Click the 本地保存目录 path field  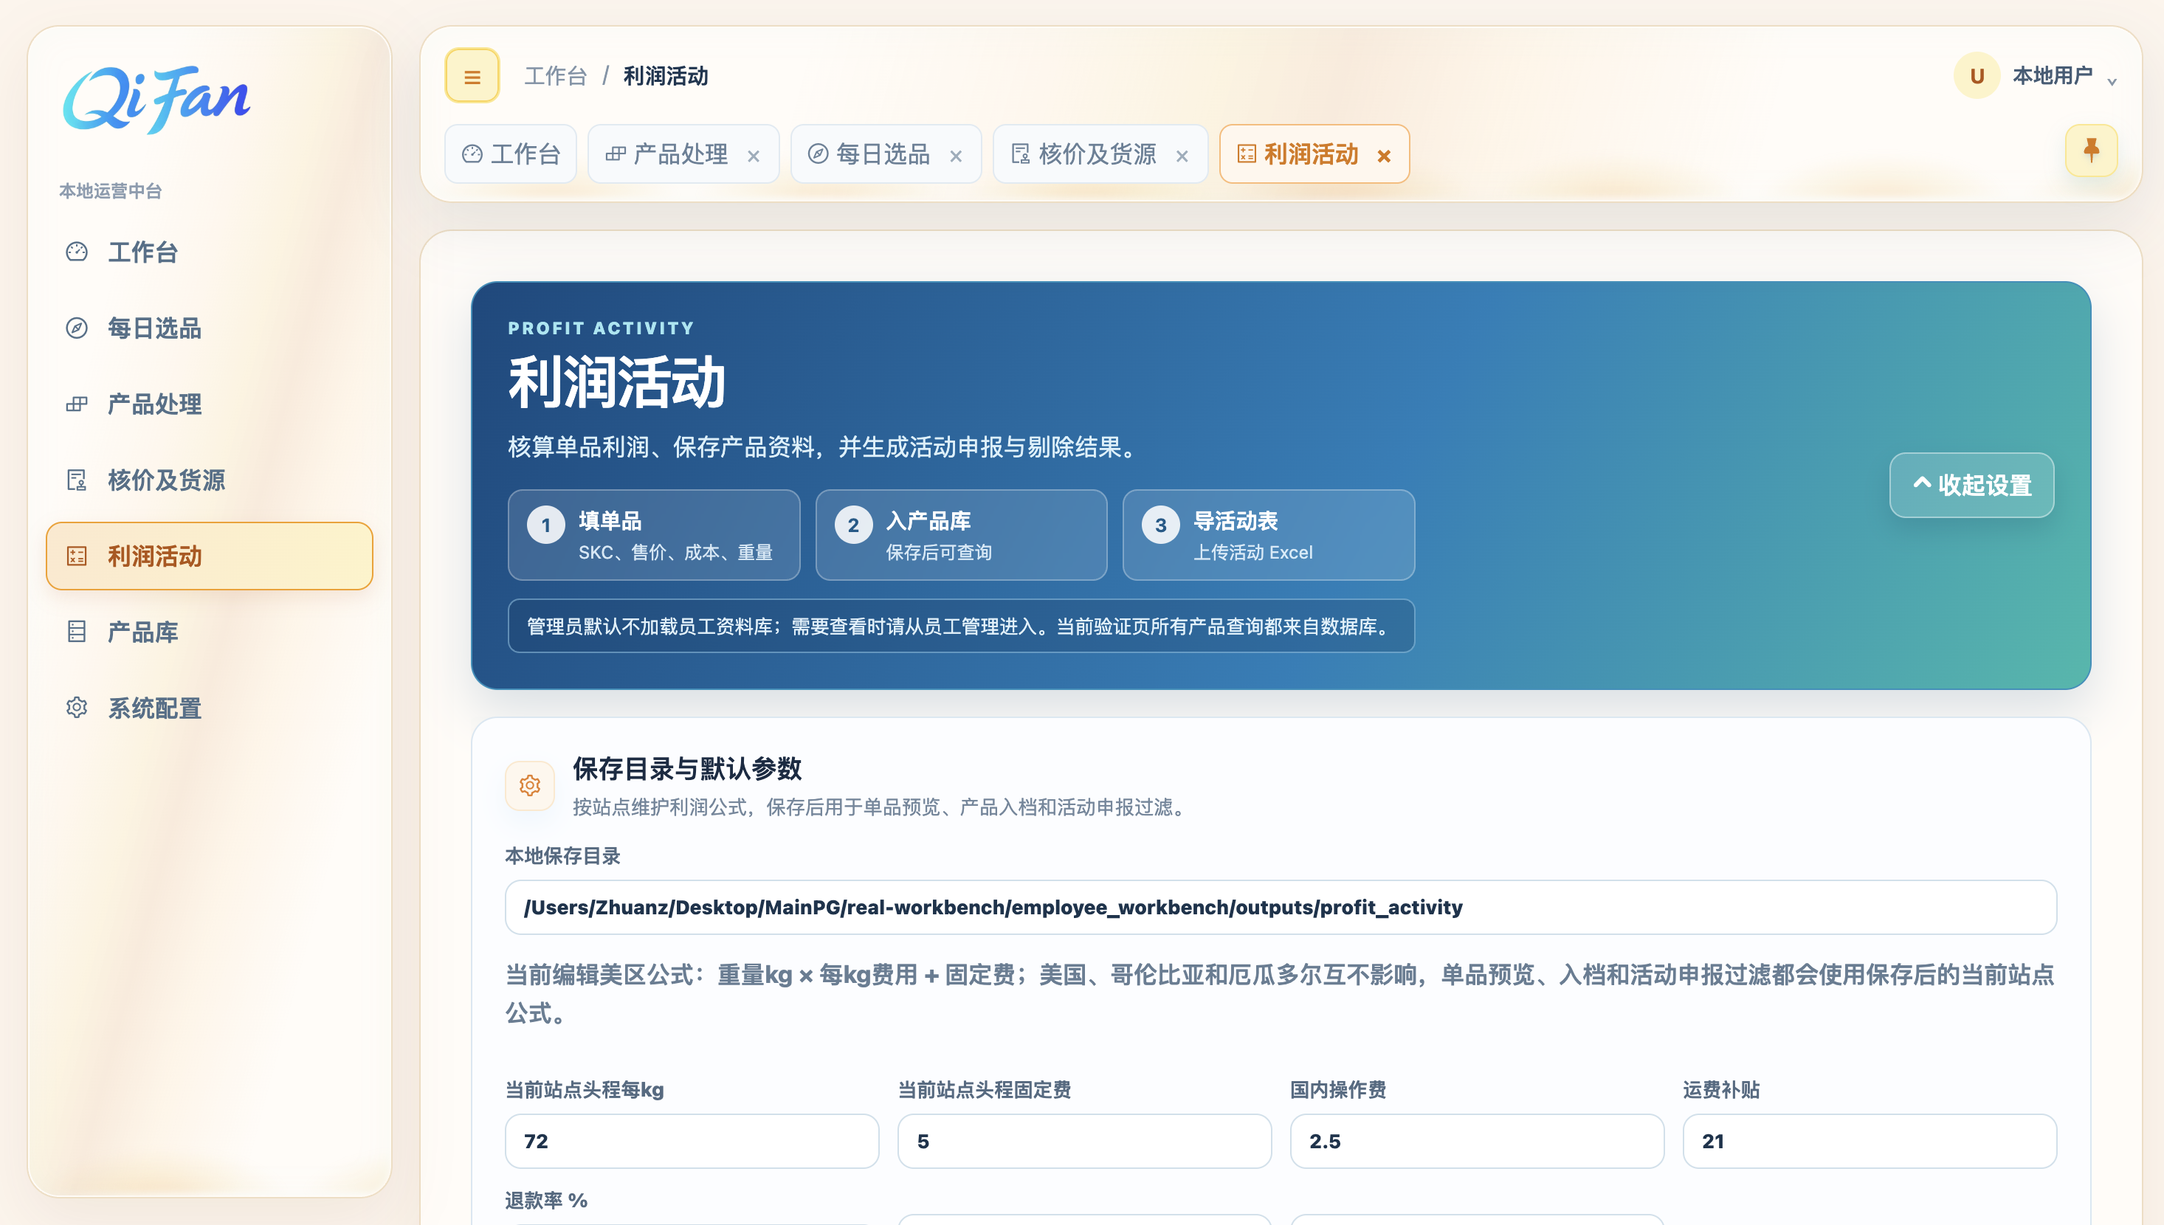(1281, 907)
